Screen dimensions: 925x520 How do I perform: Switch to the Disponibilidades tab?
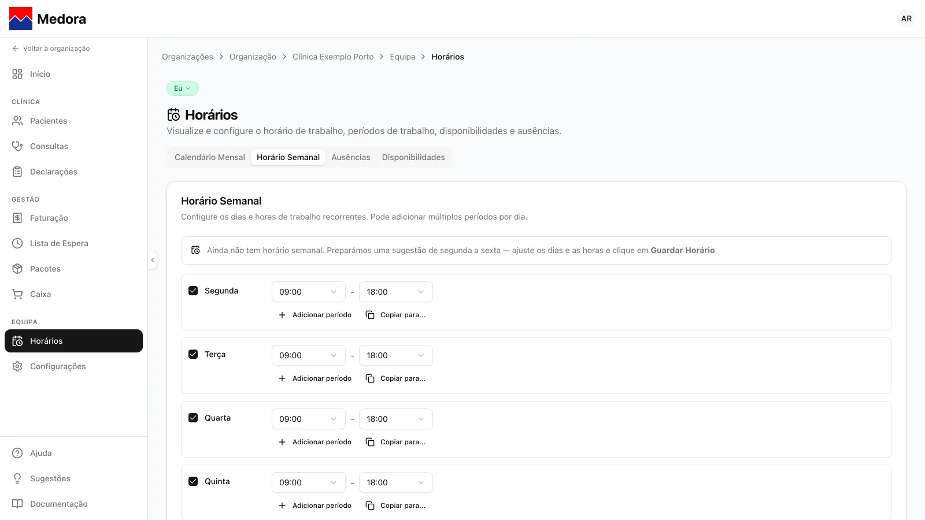[413, 157]
